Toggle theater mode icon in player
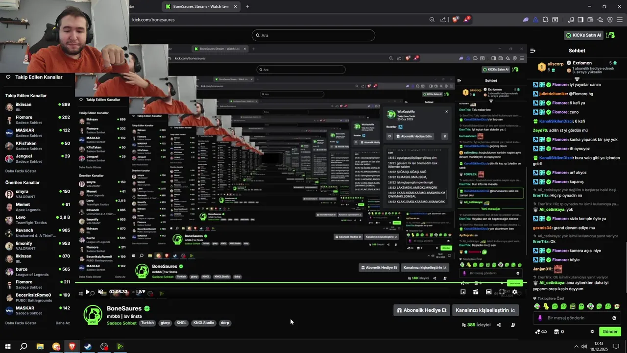Viewport: 627px width, 353px height. click(488, 292)
